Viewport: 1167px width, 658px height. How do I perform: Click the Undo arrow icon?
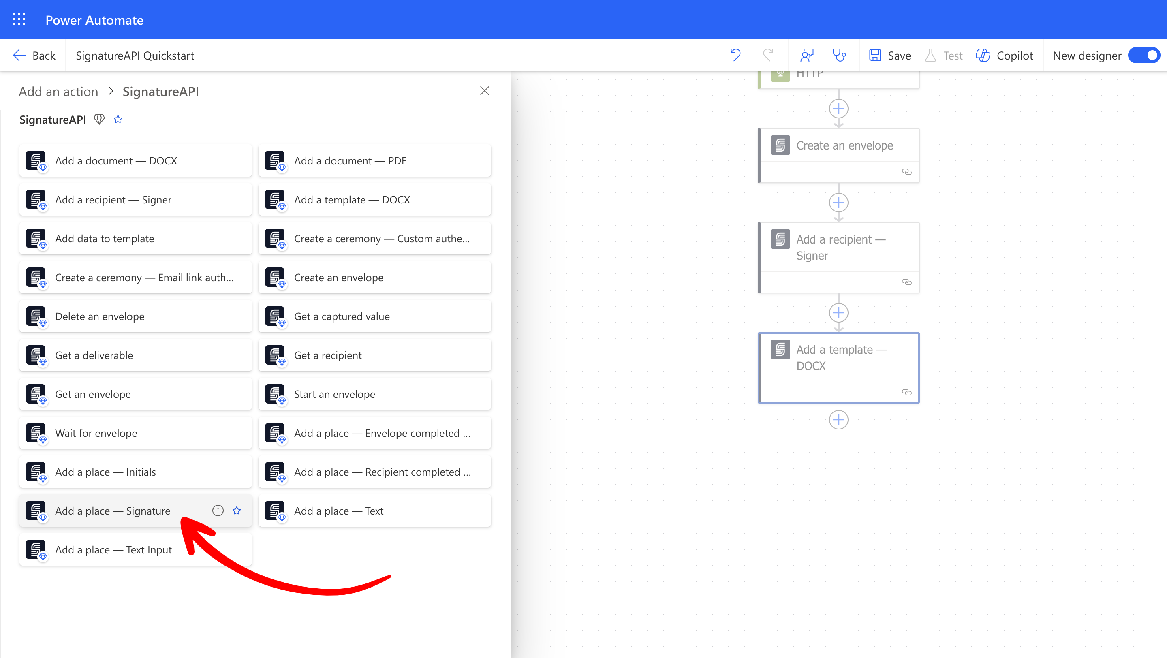pyautogui.click(x=735, y=55)
